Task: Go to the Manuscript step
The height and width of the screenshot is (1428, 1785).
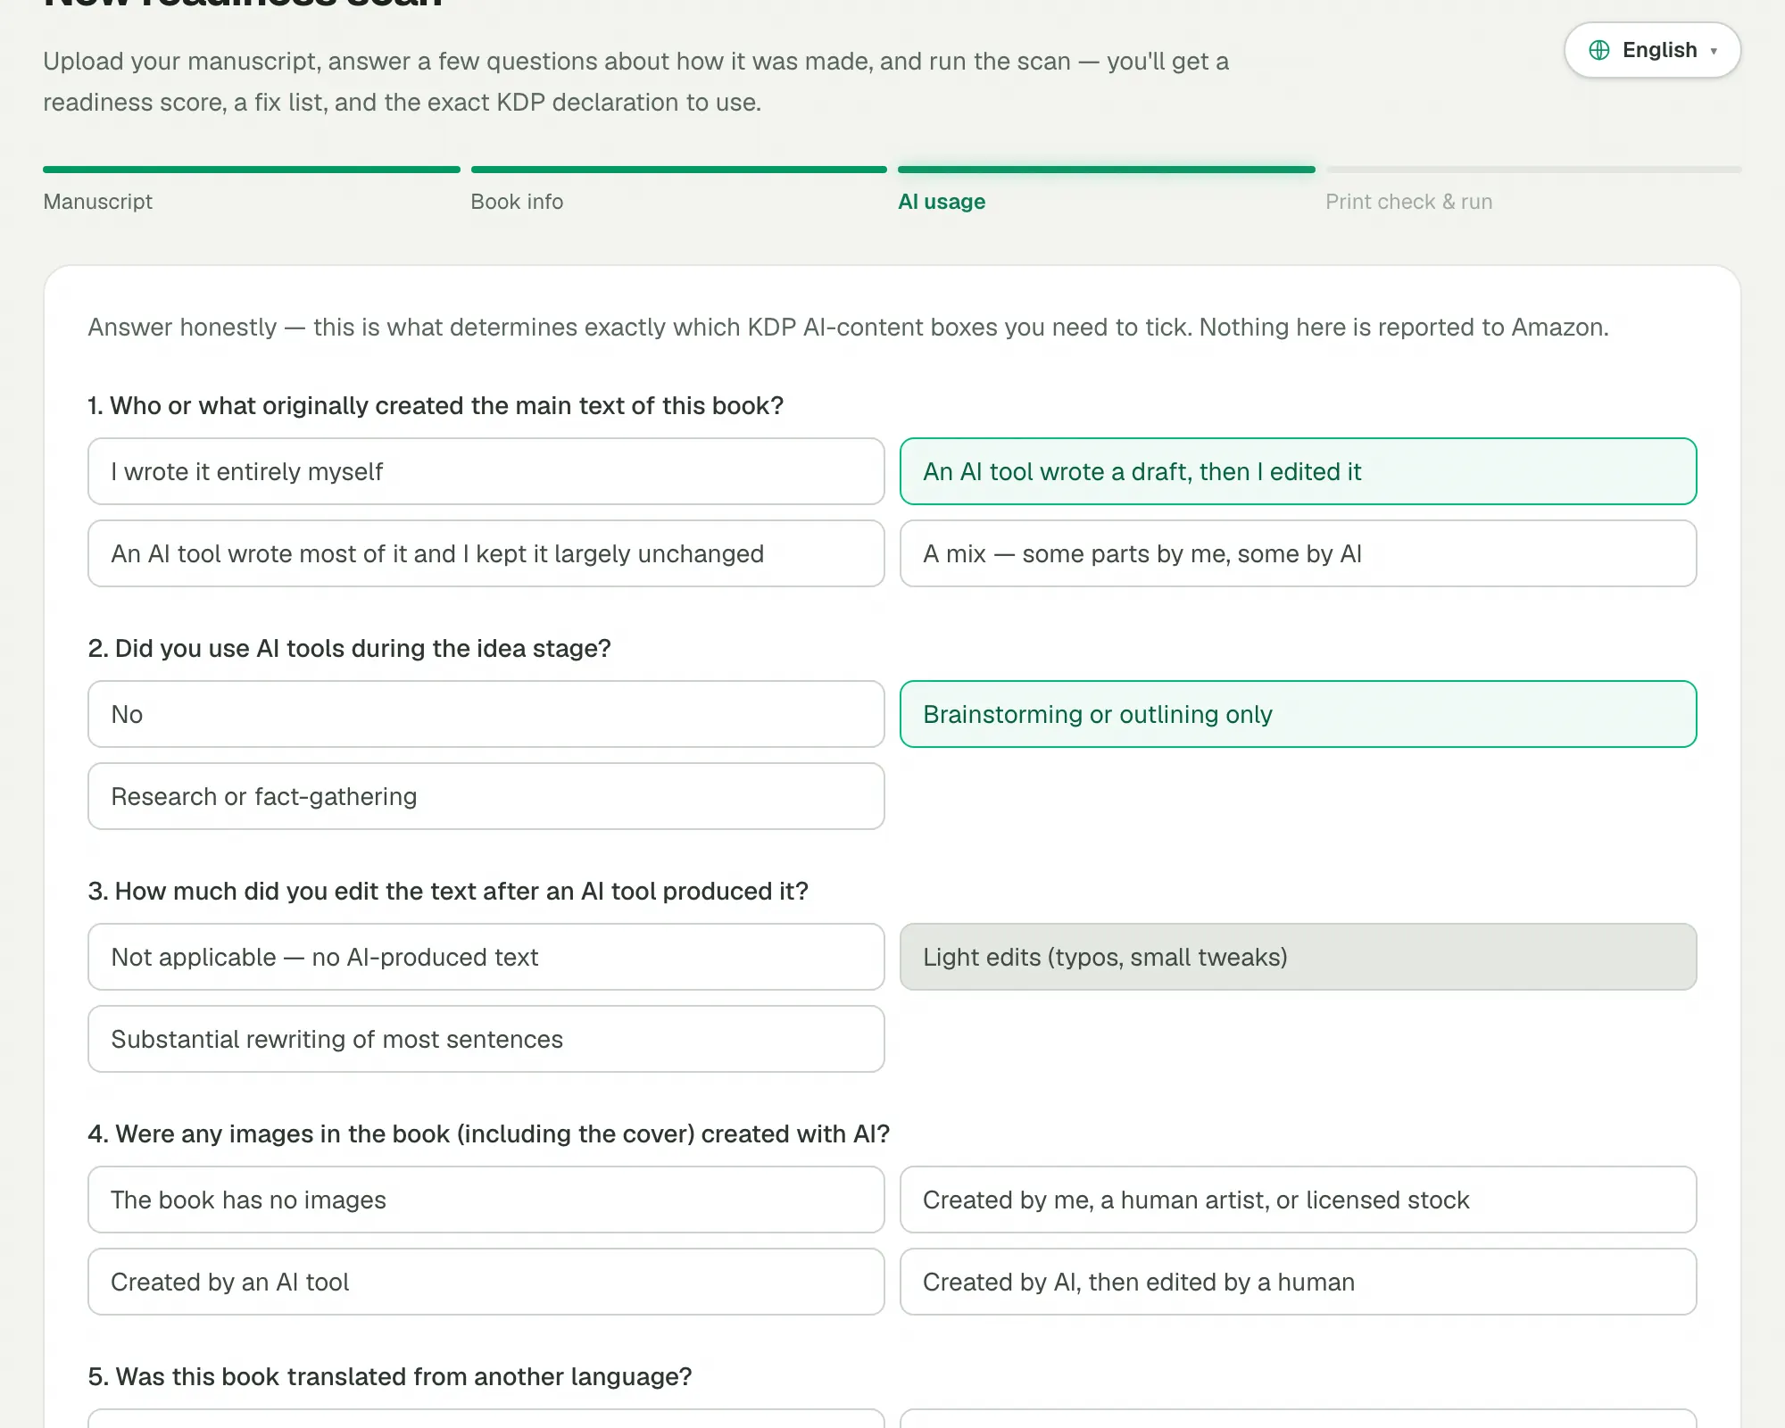Action: tap(98, 202)
